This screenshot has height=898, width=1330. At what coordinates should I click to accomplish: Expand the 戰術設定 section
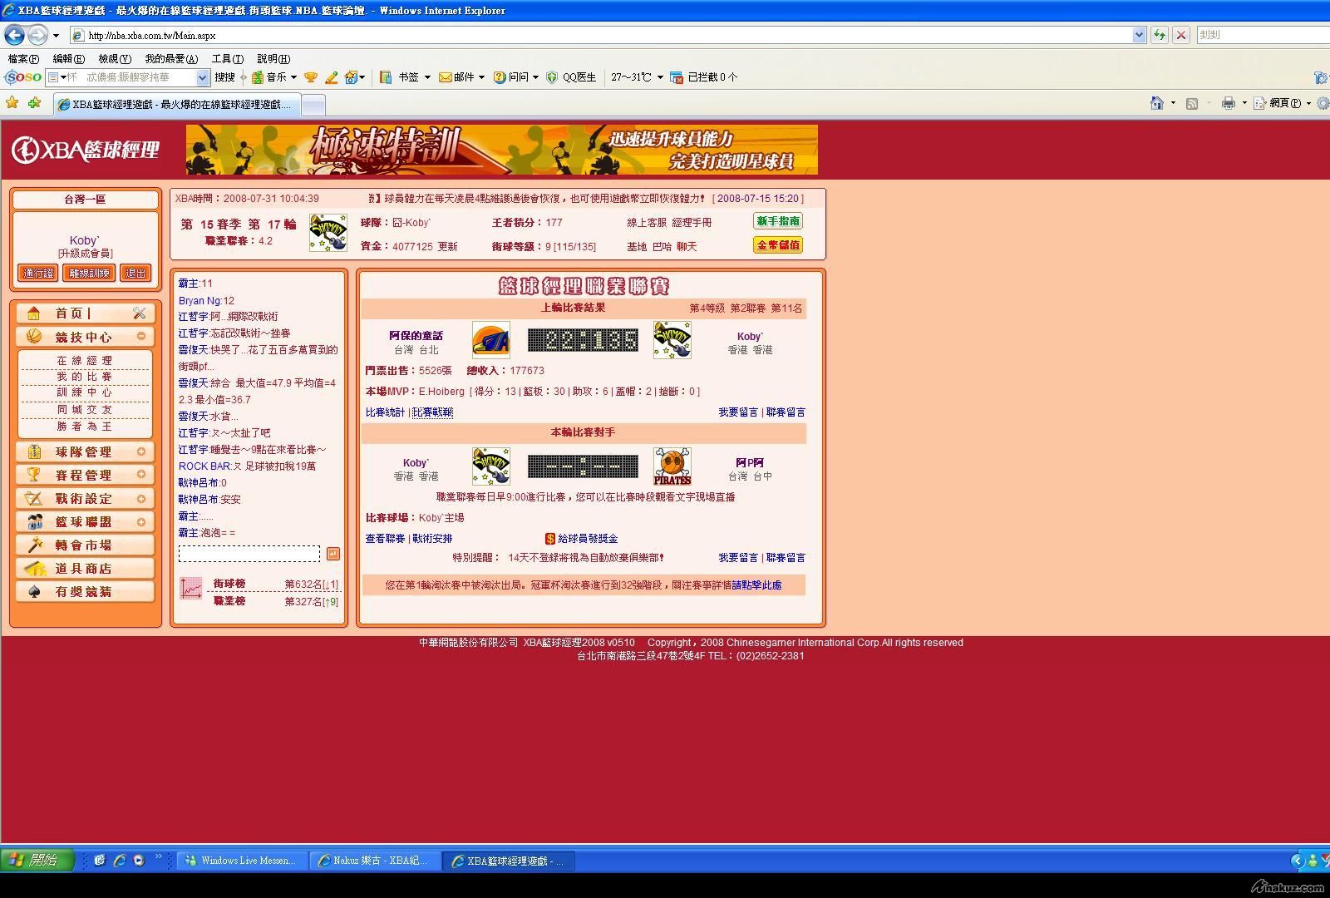coord(141,498)
